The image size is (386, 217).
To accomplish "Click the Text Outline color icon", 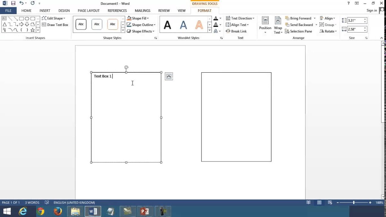I will tap(216, 25).
